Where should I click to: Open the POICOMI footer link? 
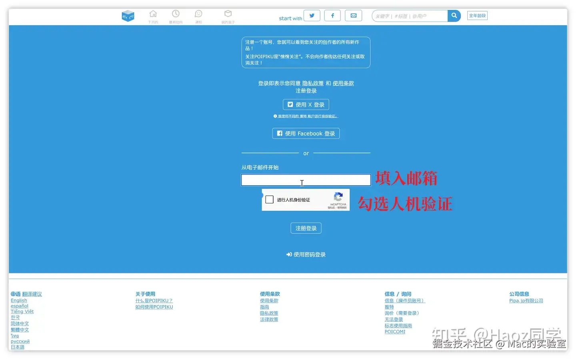(x=395, y=332)
